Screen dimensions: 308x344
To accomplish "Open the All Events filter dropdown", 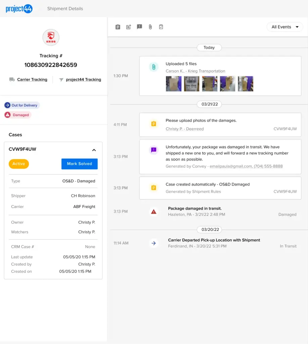I will [x=285, y=27].
